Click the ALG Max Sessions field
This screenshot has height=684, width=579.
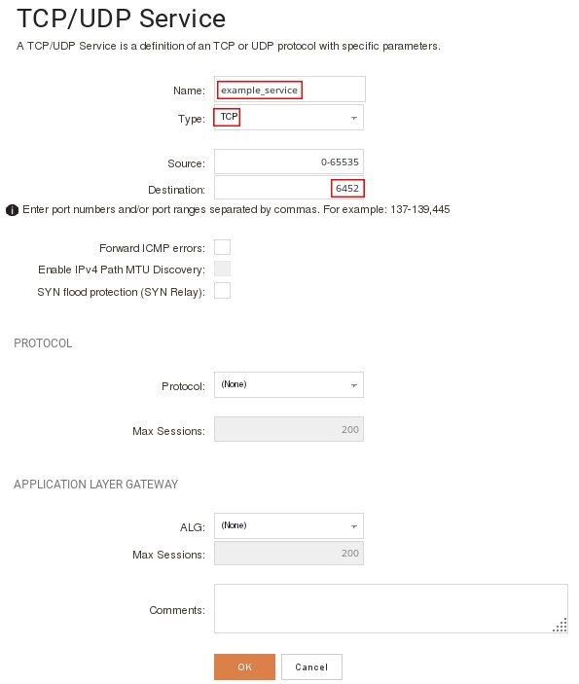[x=289, y=553]
